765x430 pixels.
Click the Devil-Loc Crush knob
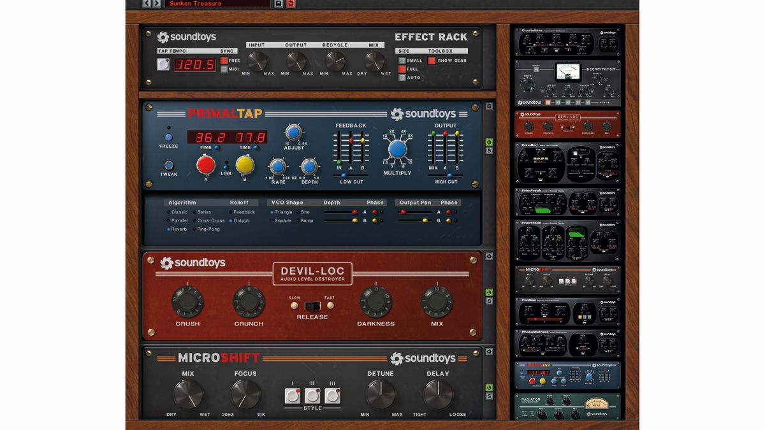point(187,301)
